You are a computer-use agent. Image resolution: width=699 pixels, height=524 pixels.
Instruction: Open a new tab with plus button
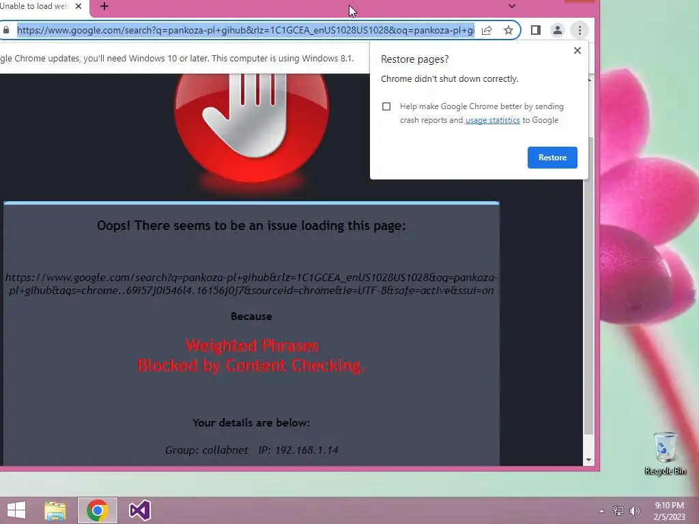click(104, 6)
